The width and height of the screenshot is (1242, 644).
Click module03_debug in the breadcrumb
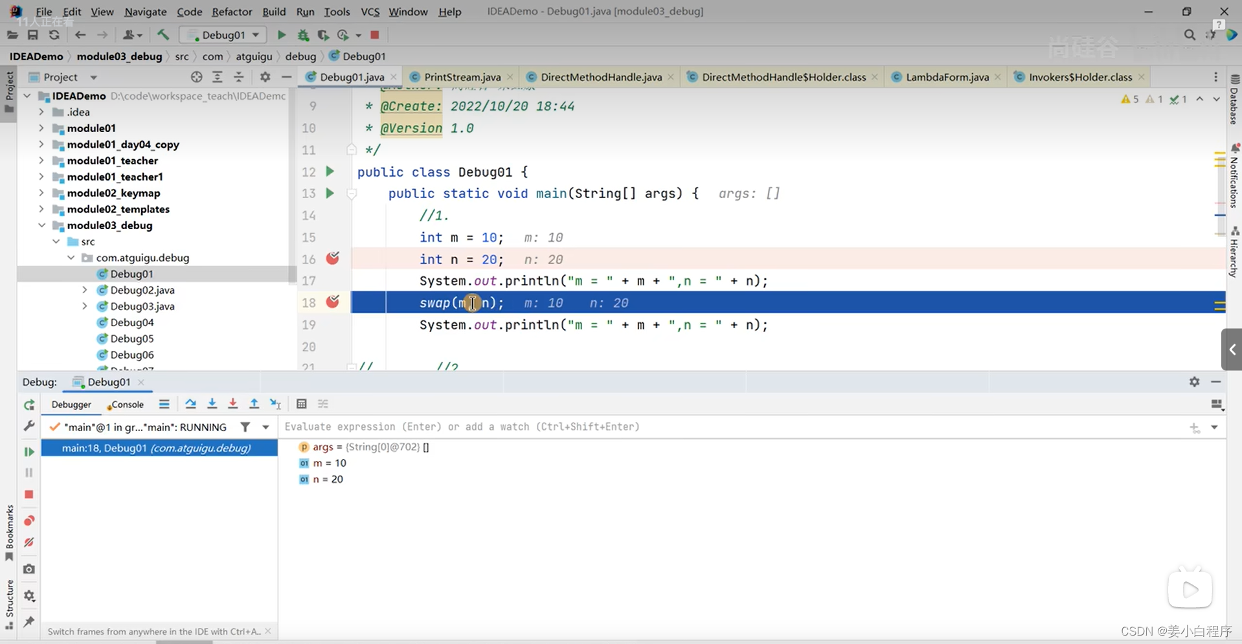[119, 56]
